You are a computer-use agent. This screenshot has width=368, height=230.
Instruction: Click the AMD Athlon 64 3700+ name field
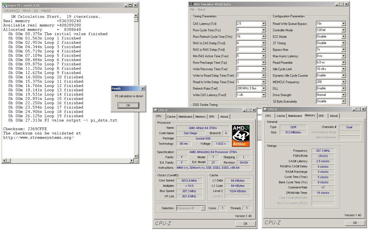(x=203, y=128)
